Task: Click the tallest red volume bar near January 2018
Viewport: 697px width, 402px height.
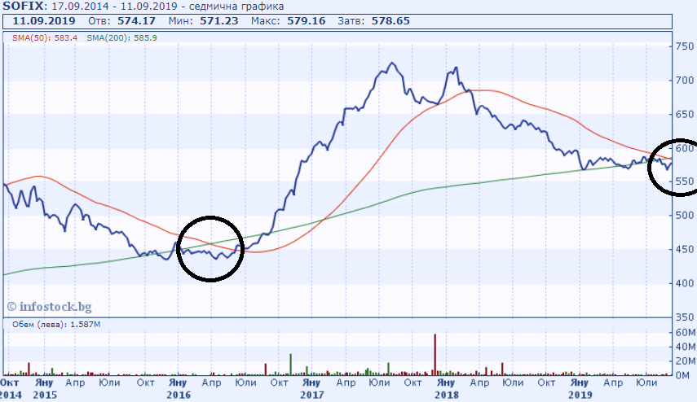Action: click(x=435, y=355)
